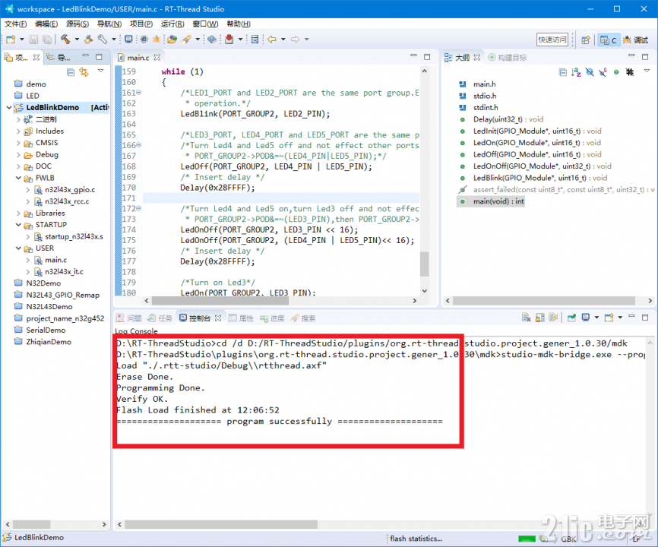The height and width of the screenshot is (547, 658).
Task: Click the green progress indicator in status bar
Action: click(527, 539)
